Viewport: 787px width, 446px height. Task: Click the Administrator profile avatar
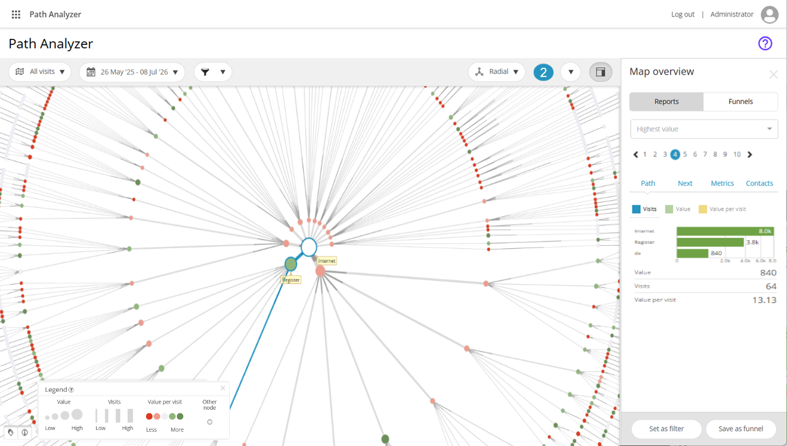[770, 15]
